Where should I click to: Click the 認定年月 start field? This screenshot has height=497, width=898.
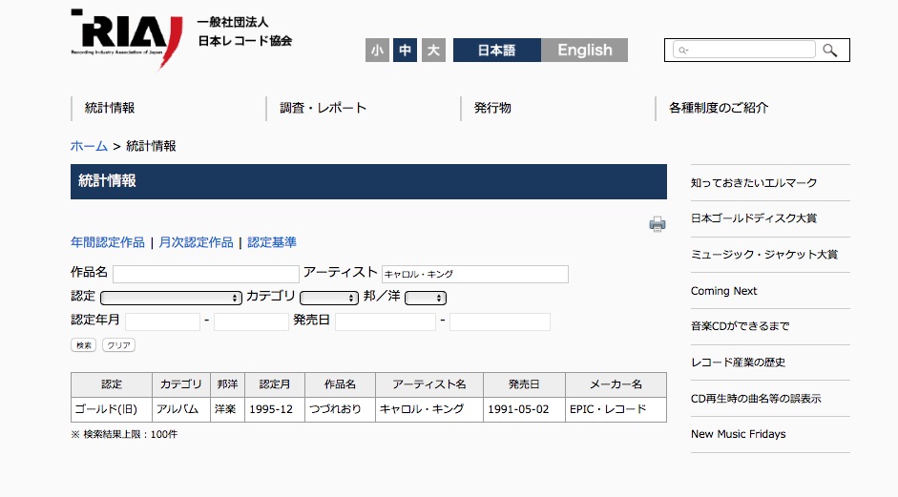click(162, 321)
